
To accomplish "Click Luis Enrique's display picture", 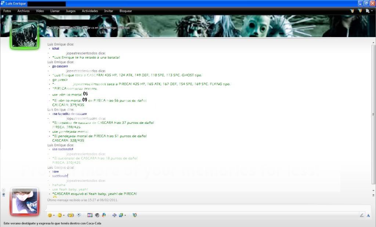I will pyautogui.click(x=24, y=35).
